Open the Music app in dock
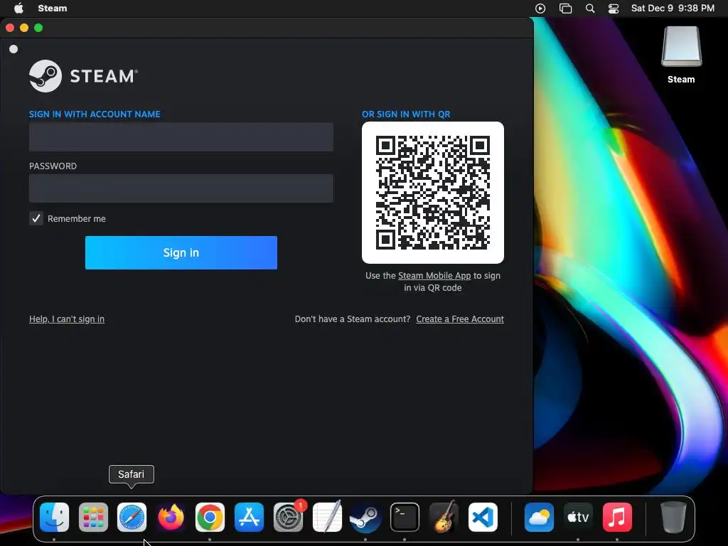Image resolution: width=728 pixels, height=546 pixels. coord(617,518)
